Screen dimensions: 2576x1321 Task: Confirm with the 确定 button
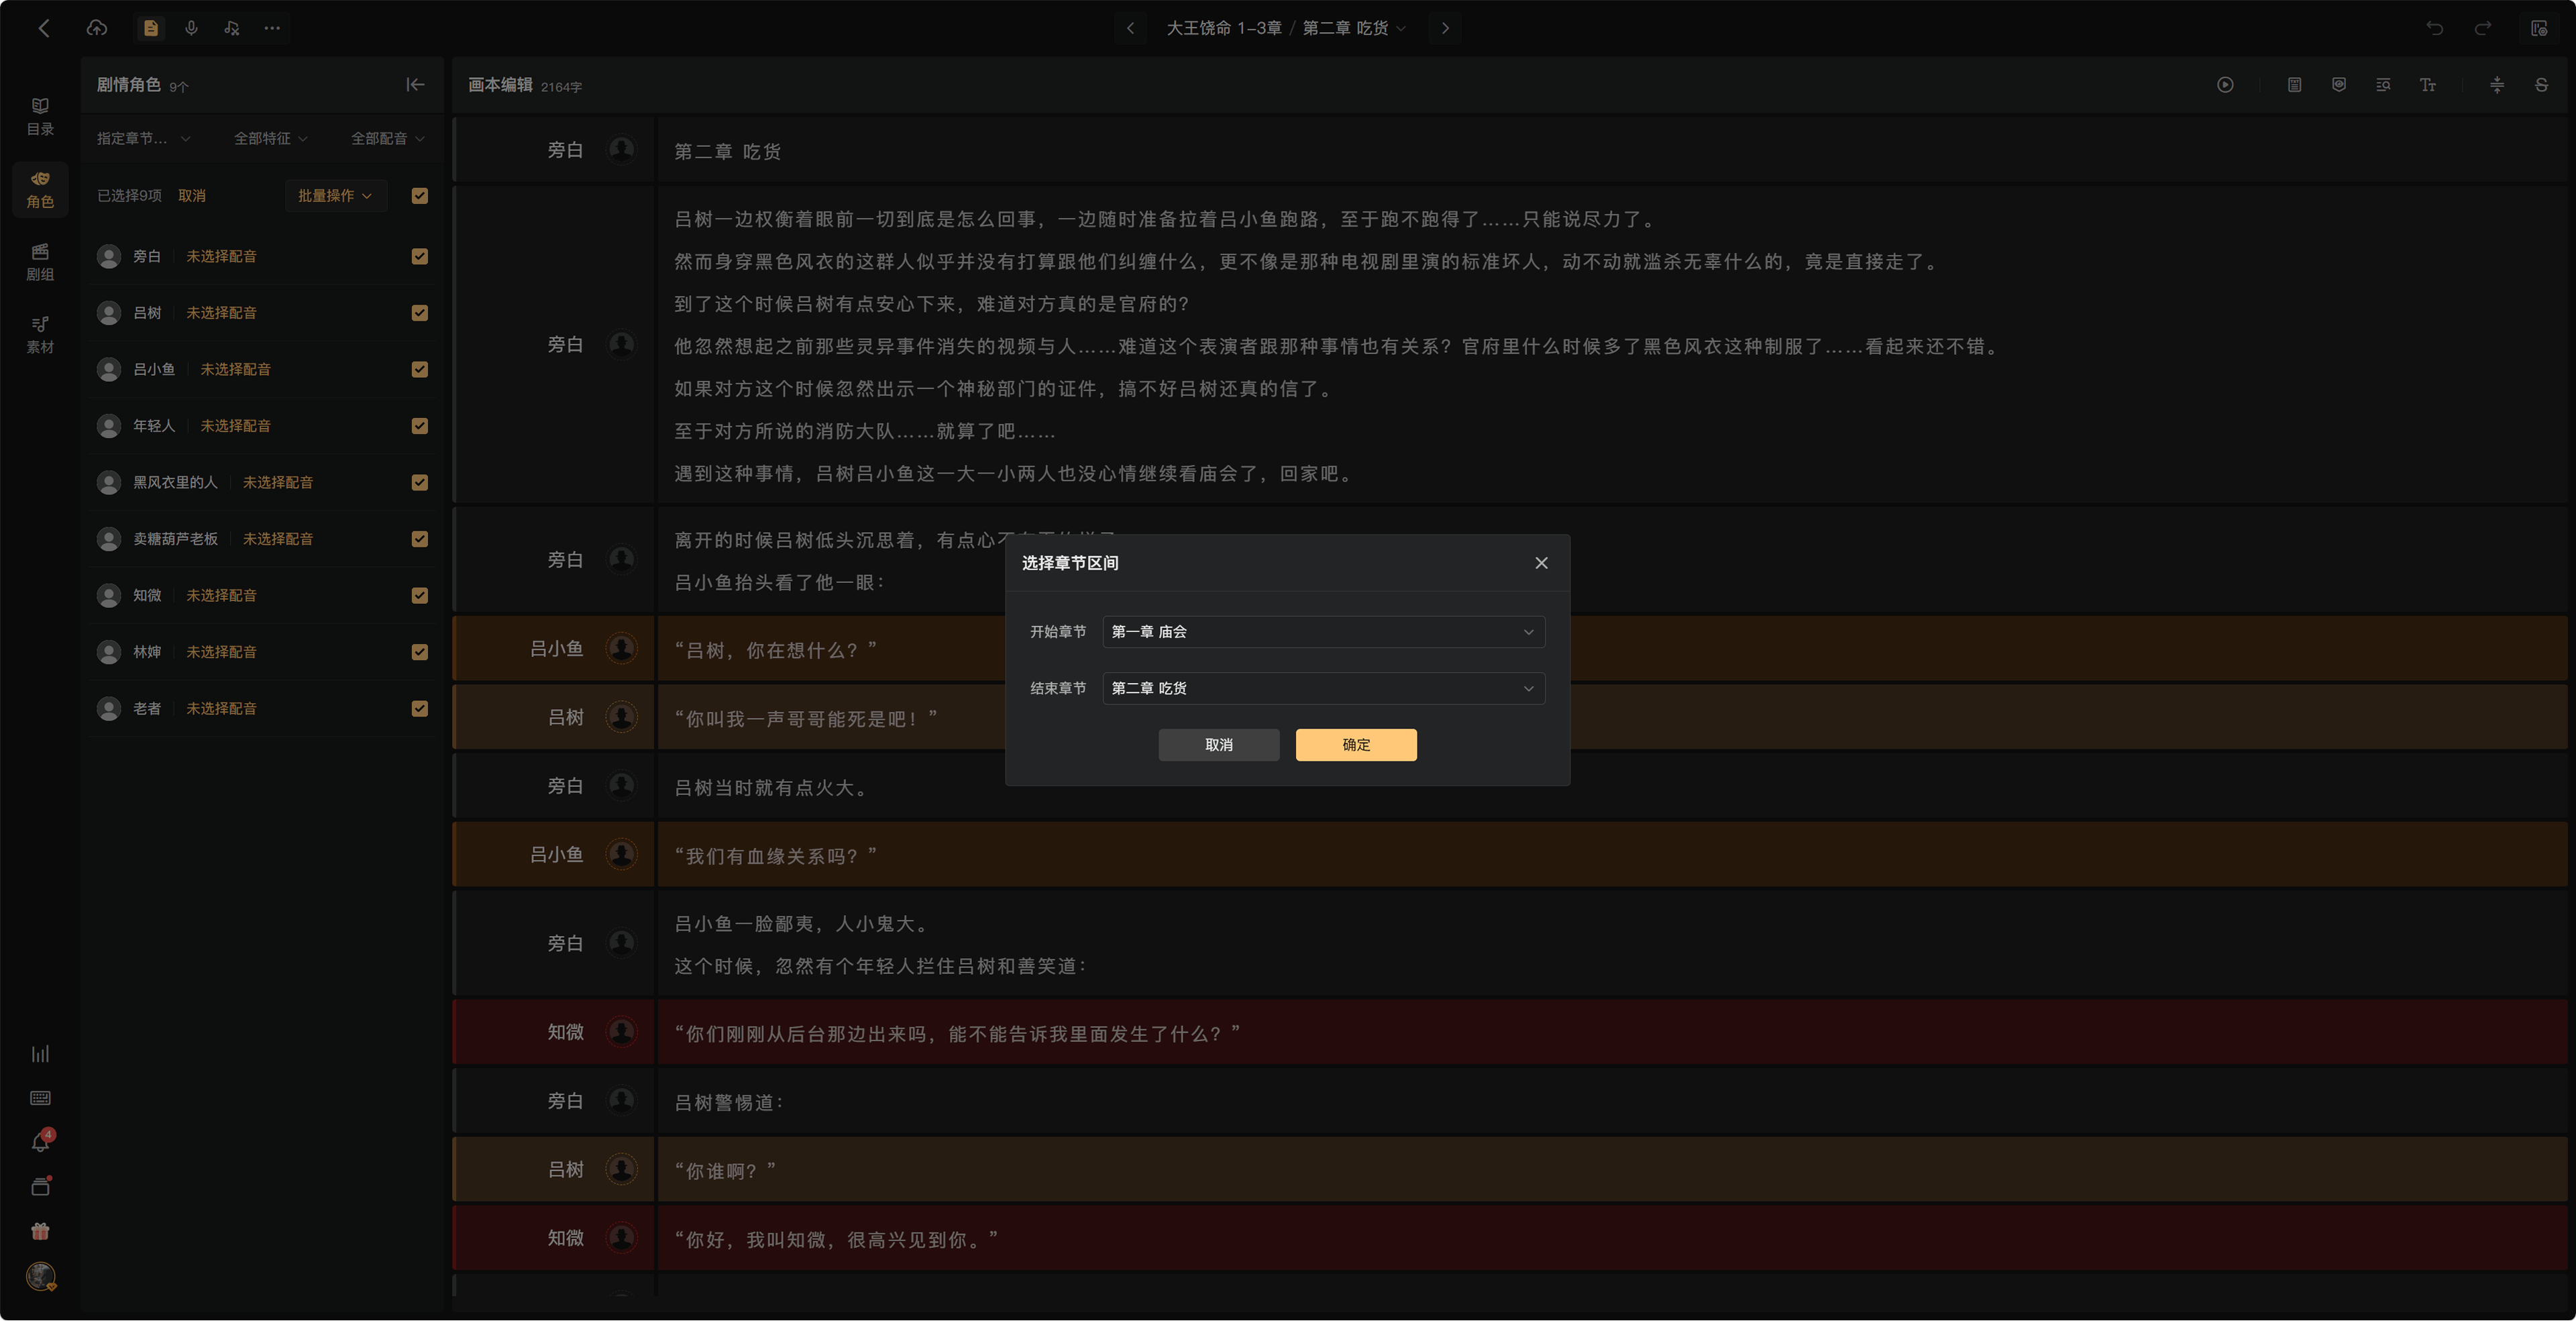click(1356, 745)
